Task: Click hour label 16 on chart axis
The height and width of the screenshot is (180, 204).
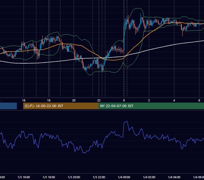Action: (x=24, y=100)
